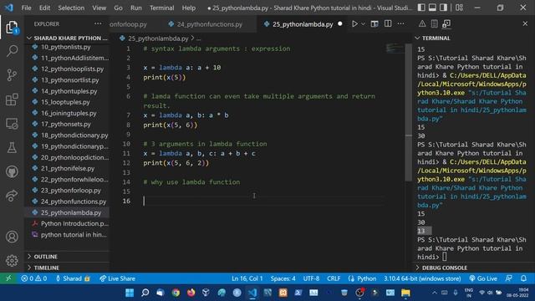Open the Explorer view in activity bar

tap(12, 28)
